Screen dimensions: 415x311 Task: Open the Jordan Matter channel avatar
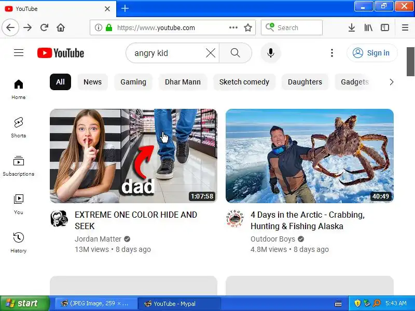59,218
